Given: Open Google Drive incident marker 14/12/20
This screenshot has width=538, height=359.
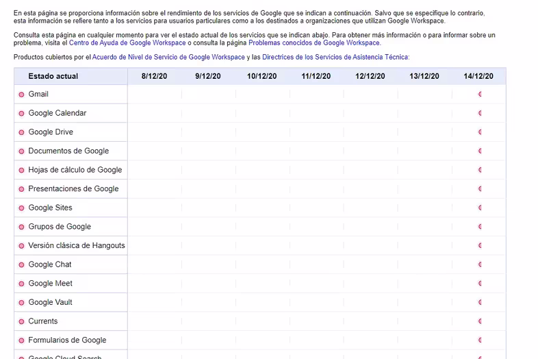Looking at the screenshot, I should (480, 132).
